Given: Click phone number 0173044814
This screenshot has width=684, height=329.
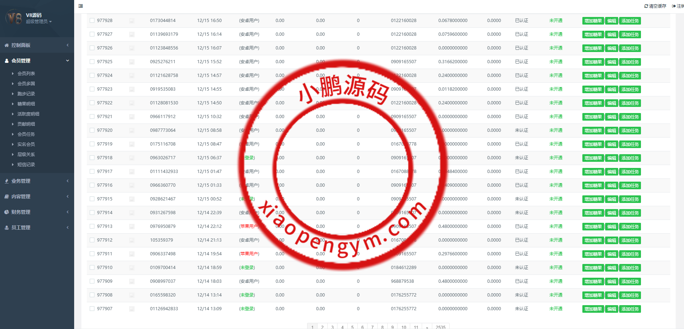Looking at the screenshot, I should tap(163, 21).
